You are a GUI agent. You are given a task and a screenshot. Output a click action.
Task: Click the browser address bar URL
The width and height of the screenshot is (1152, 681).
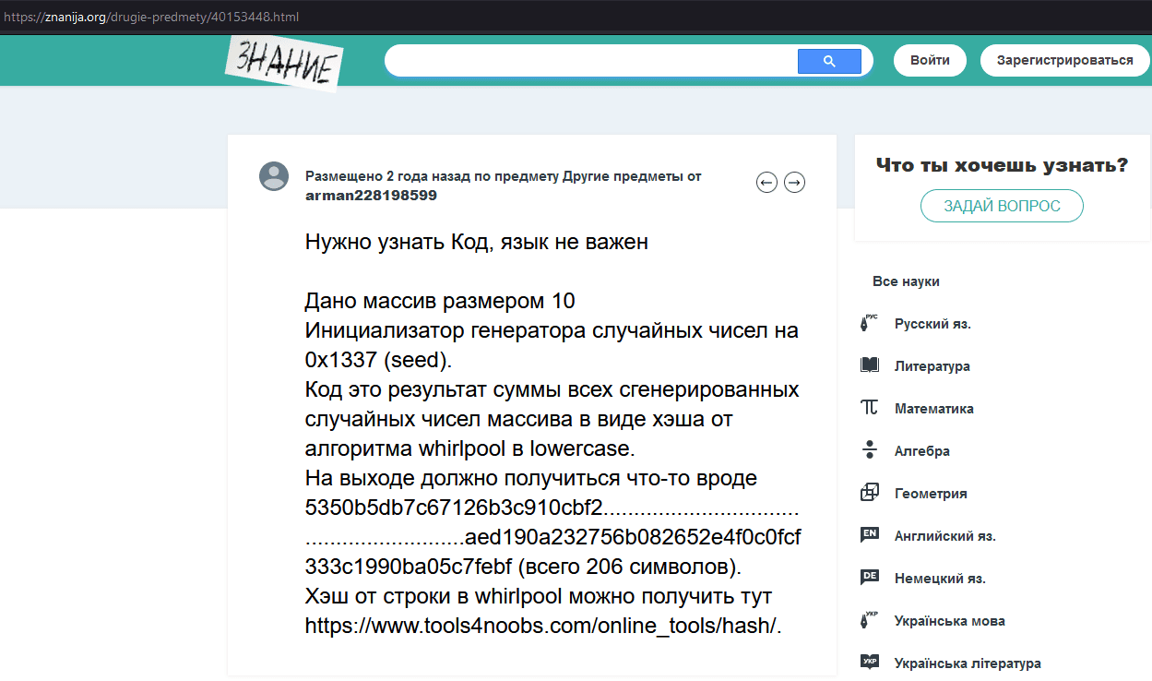(151, 18)
